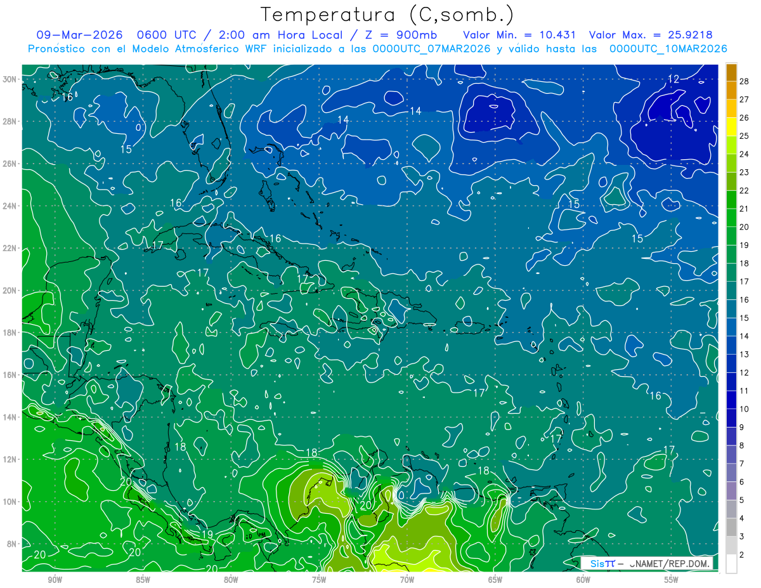761x588 pixels.
Task: Click the "75W" longitude label
Action: [319, 580]
